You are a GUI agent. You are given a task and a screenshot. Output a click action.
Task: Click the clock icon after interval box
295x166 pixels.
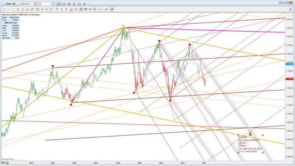point(53,4)
